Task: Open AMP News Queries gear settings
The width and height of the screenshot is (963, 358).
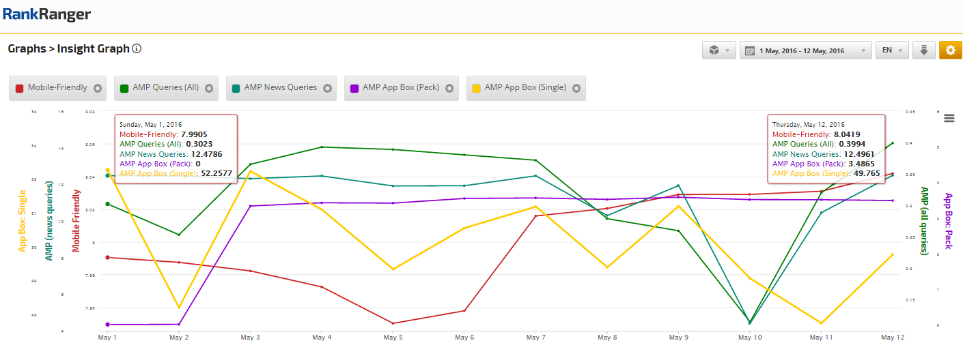Action: pyautogui.click(x=327, y=88)
